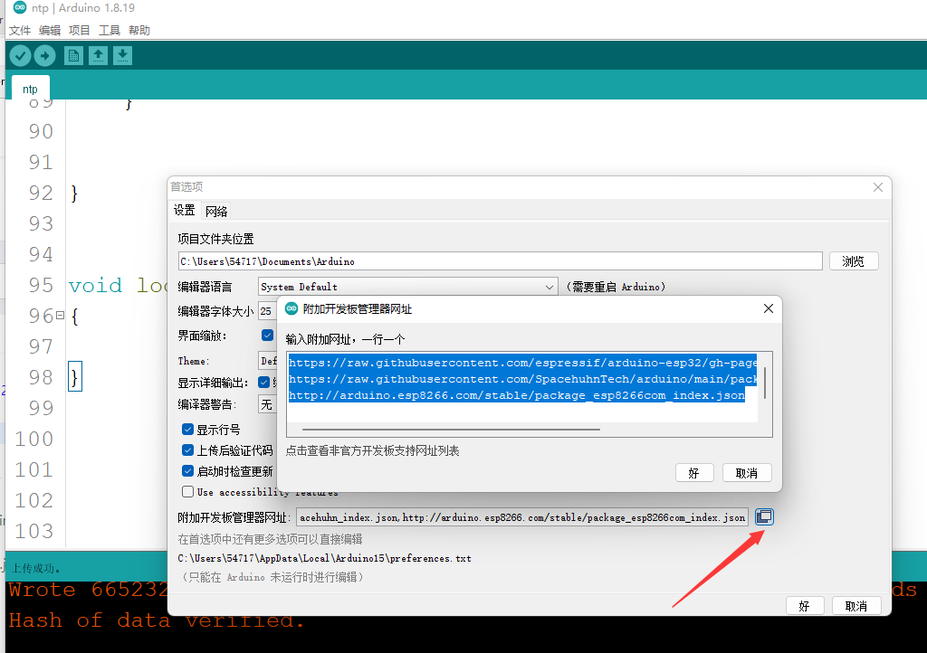The width and height of the screenshot is (927, 653).
Task: Enable Use accessibility features checkbox
Action: pyautogui.click(x=188, y=492)
